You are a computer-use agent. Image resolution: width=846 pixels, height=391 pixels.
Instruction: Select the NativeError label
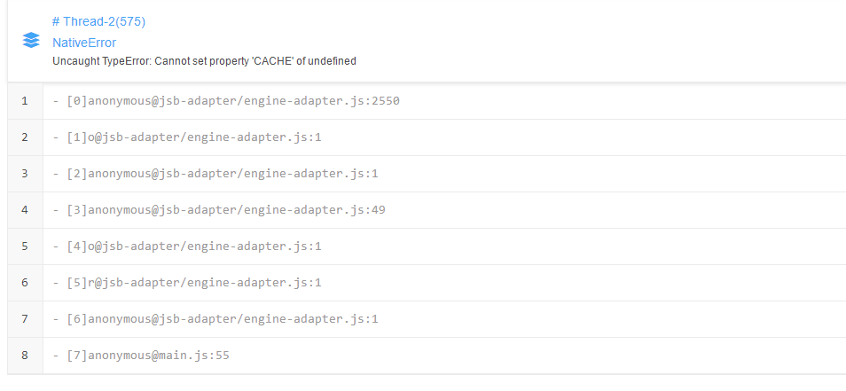tap(84, 42)
